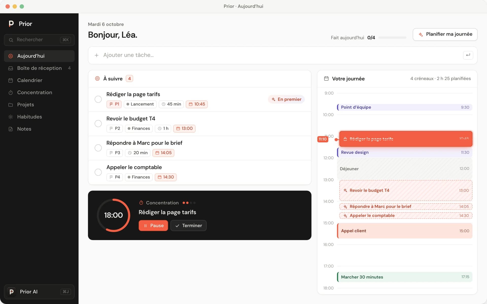Click the P1 priority flag tag

click(114, 104)
